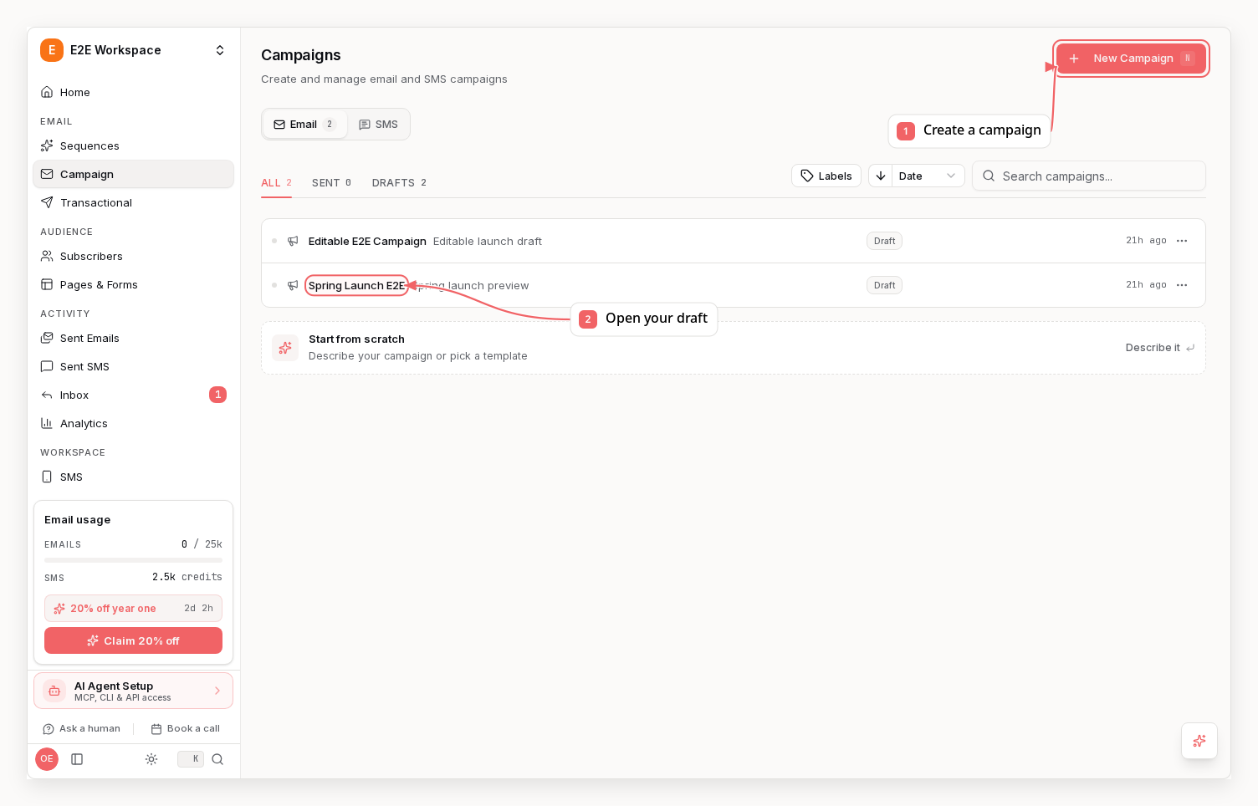Toggle sort direction arrow
The width and height of the screenshot is (1258, 806).
click(x=881, y=176)
